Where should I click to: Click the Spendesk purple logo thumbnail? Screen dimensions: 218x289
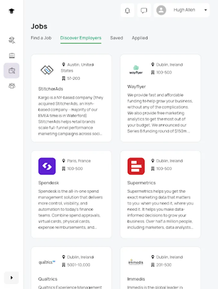pyautogui.click(x=47, y=166)
